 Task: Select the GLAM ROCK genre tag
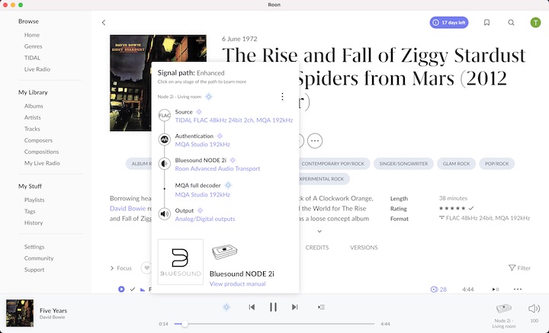[456, 164]
